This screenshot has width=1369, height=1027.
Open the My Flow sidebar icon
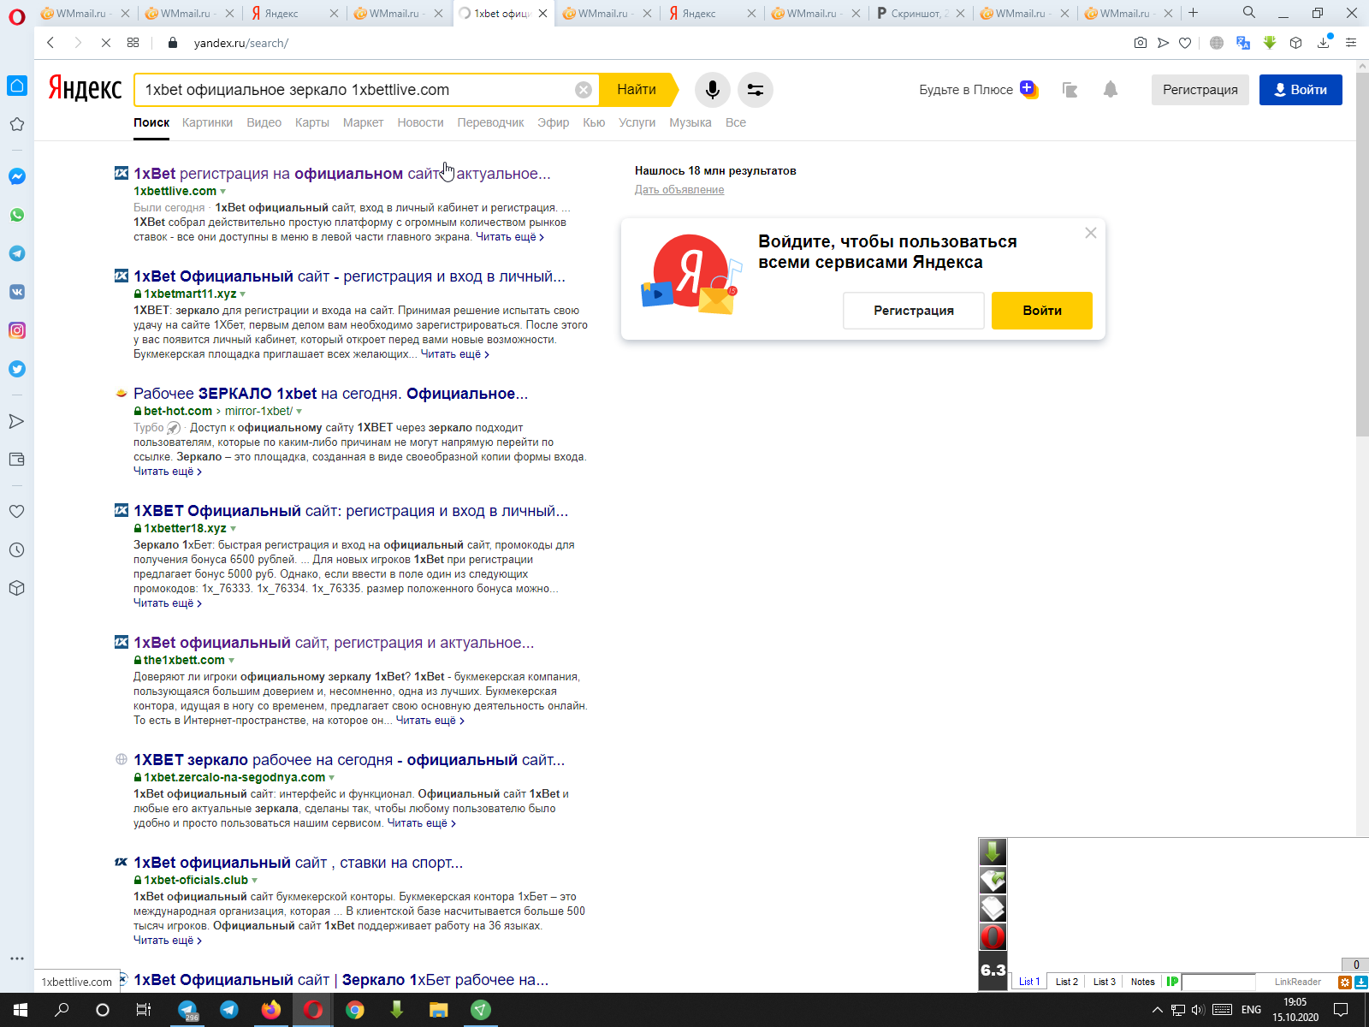point(17,421)
